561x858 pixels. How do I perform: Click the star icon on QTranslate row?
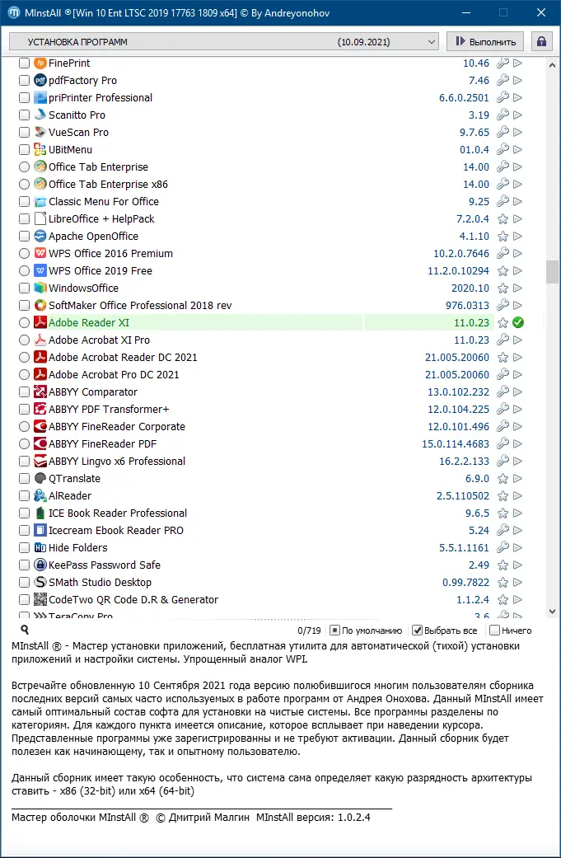503,479
